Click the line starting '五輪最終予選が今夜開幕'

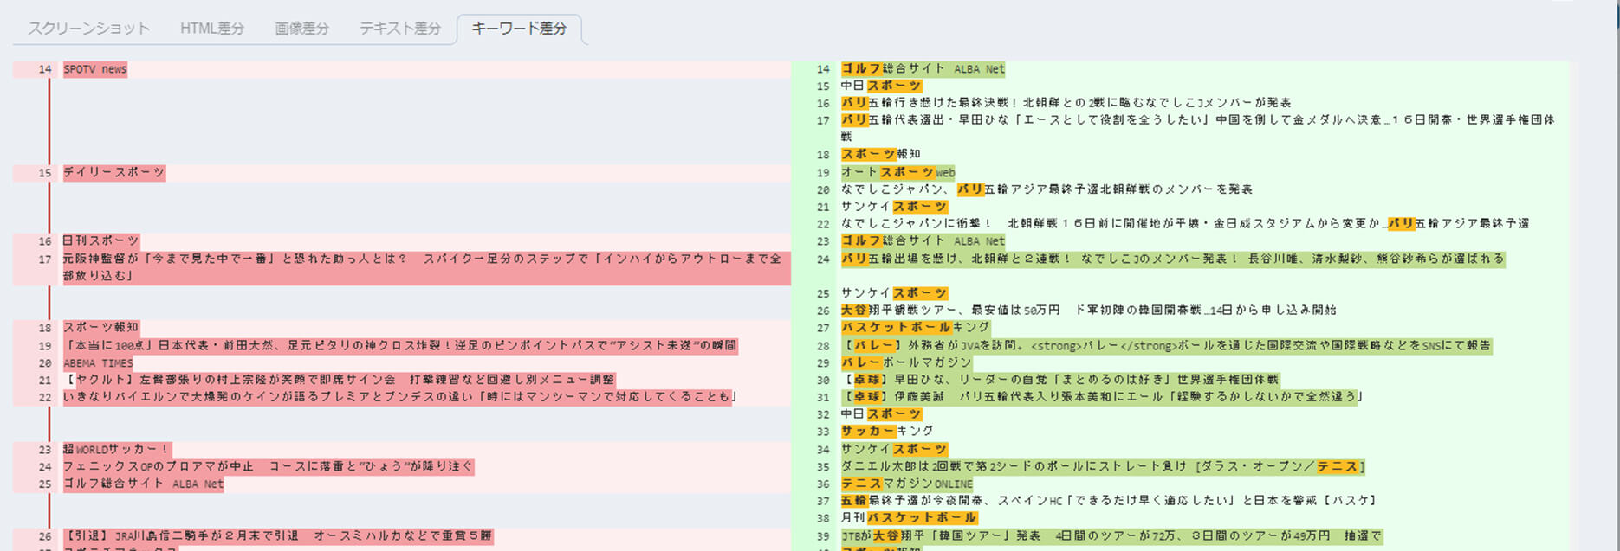[1109, 501]
